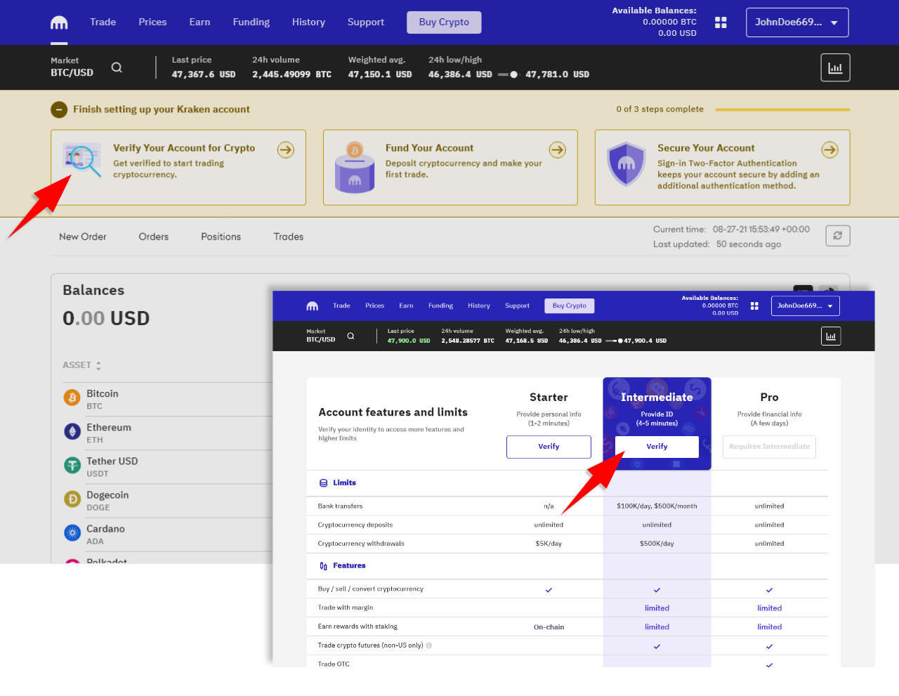The image size is (899, 696).
Task: Click $100K/day, $500K/month bank transfers cell
Action: click(x=657, y=506)
